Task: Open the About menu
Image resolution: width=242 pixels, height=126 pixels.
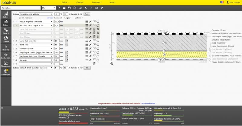Action: click(113, 2)
